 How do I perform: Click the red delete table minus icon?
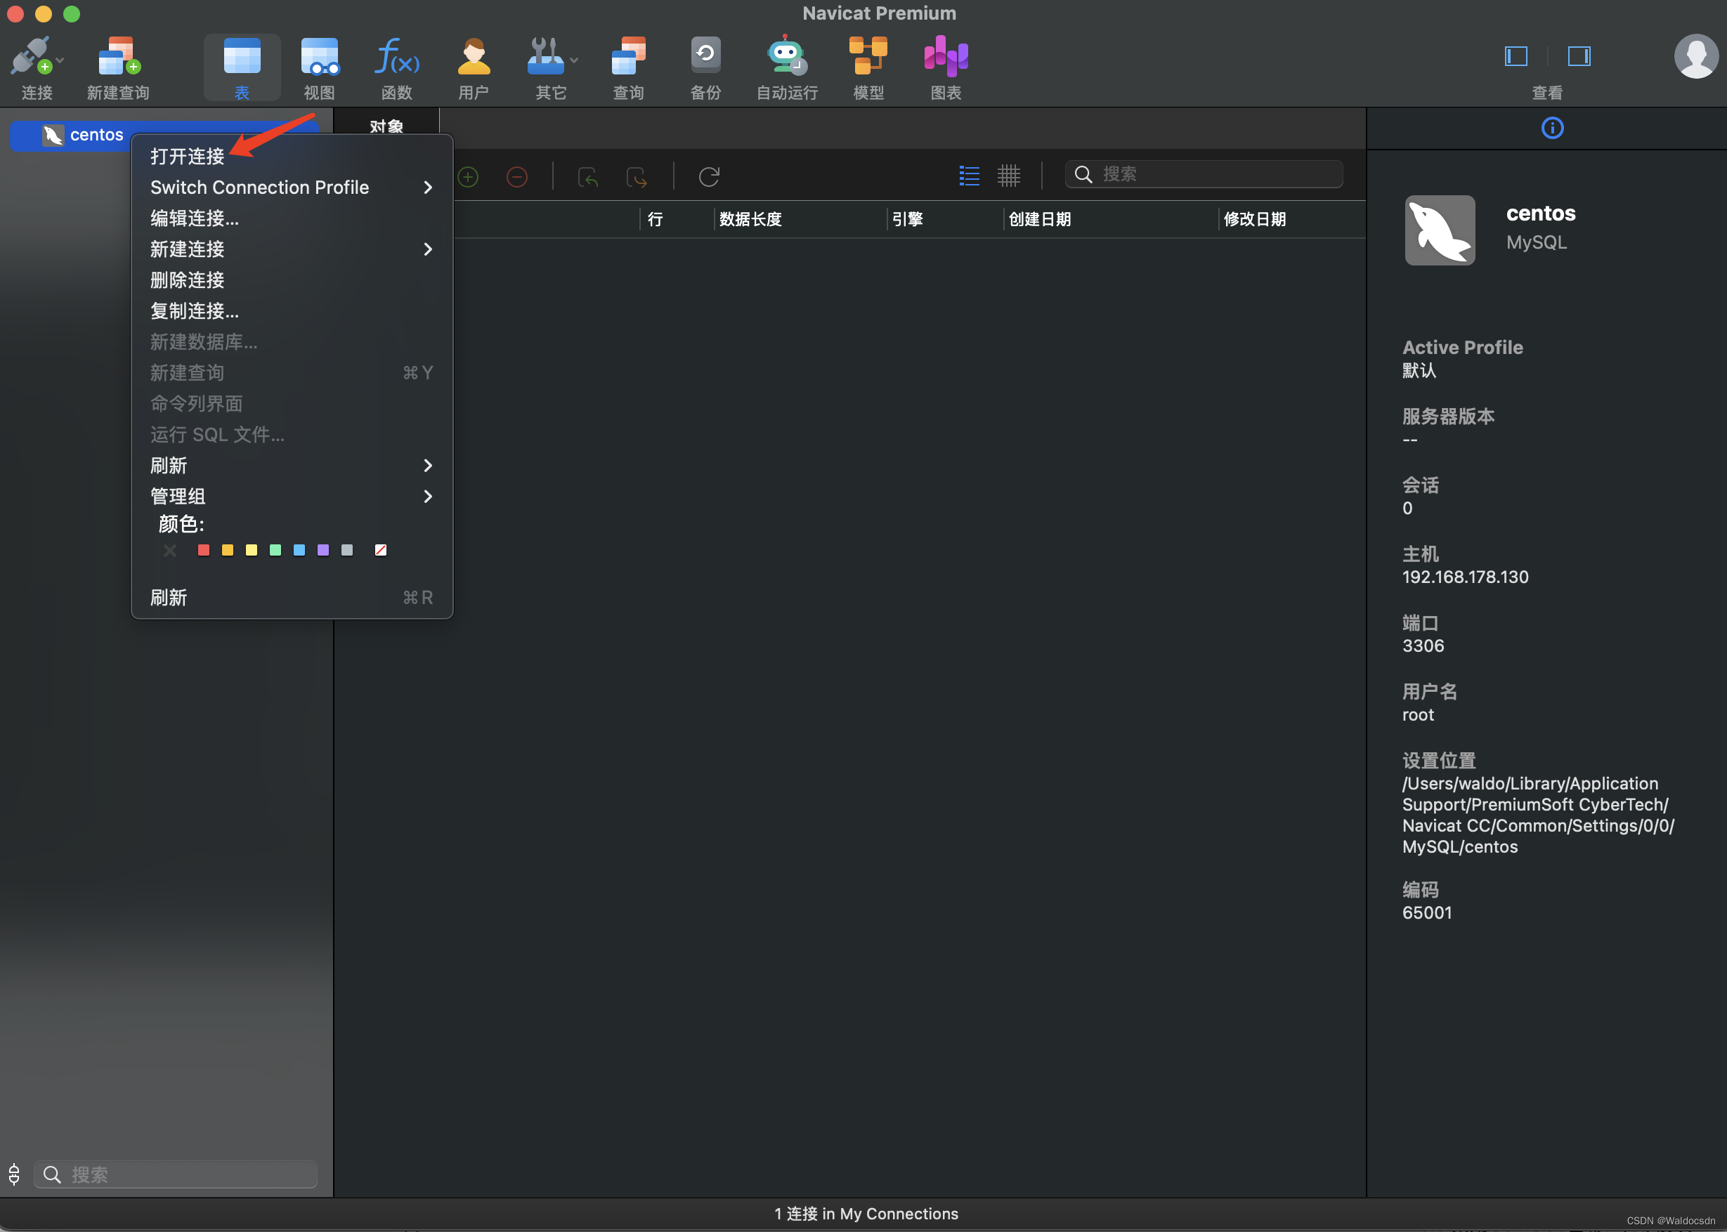[516, 177]
